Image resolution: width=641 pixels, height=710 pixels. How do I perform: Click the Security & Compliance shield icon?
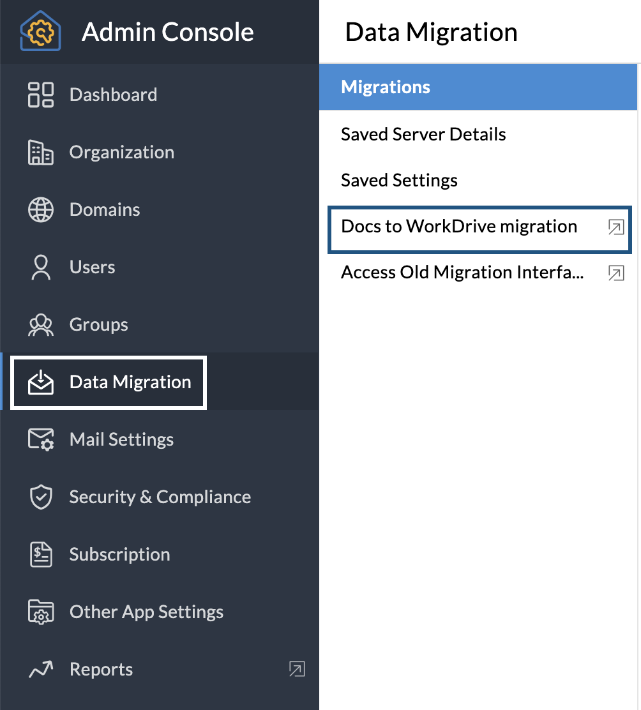coord(41,497)
